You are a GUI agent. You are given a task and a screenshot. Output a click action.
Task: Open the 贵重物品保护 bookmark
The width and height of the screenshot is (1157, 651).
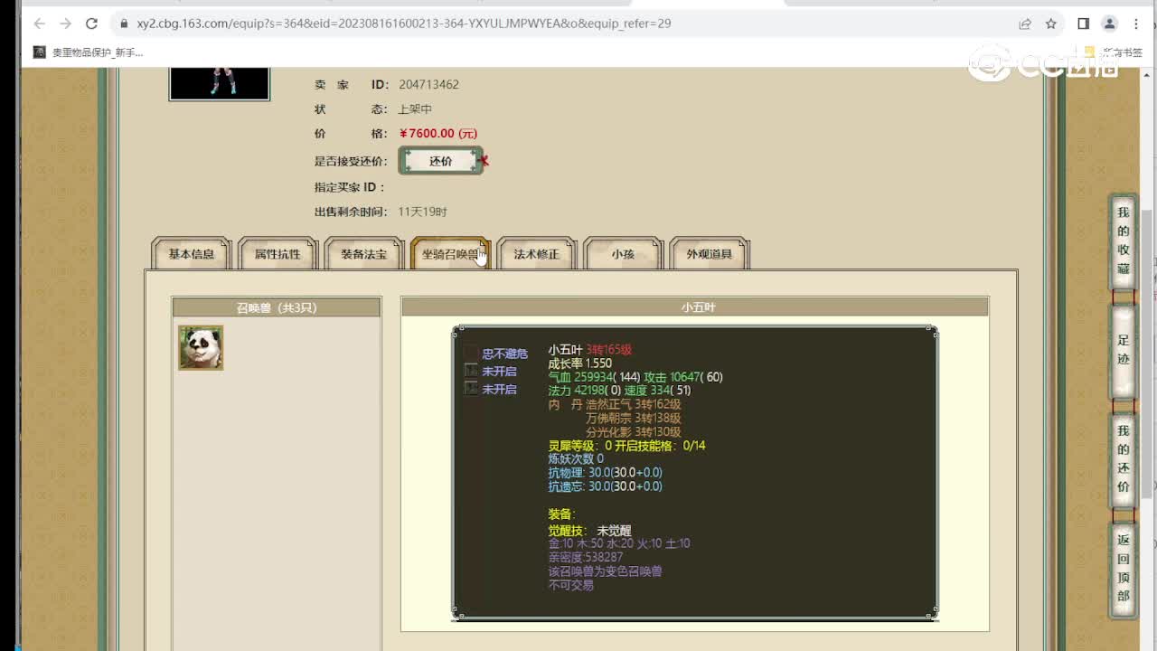[x=89, y=52]
